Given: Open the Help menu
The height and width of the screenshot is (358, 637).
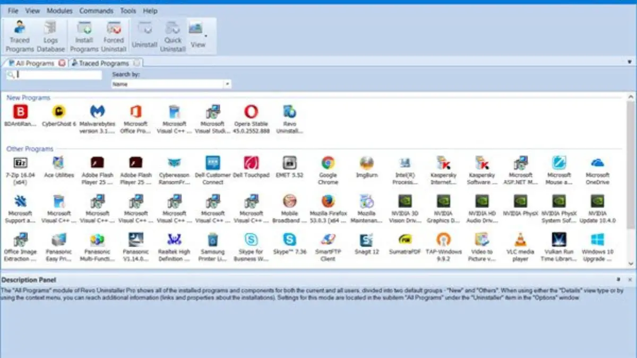Looking at the screenshot, I should coord(150,11).
